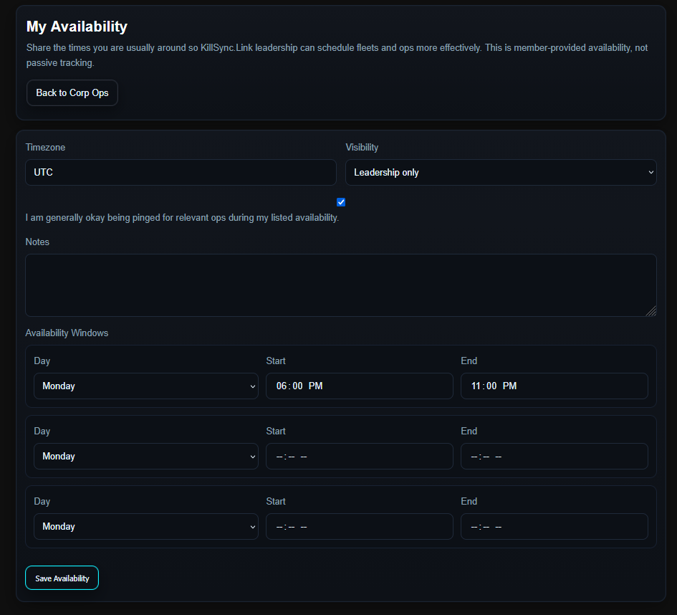Focus the empty Start time in third window
This screenshot has height=615, width=677.
(x=359, y=527)
